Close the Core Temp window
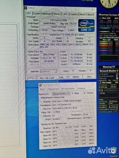 click(x=92, y=84)
